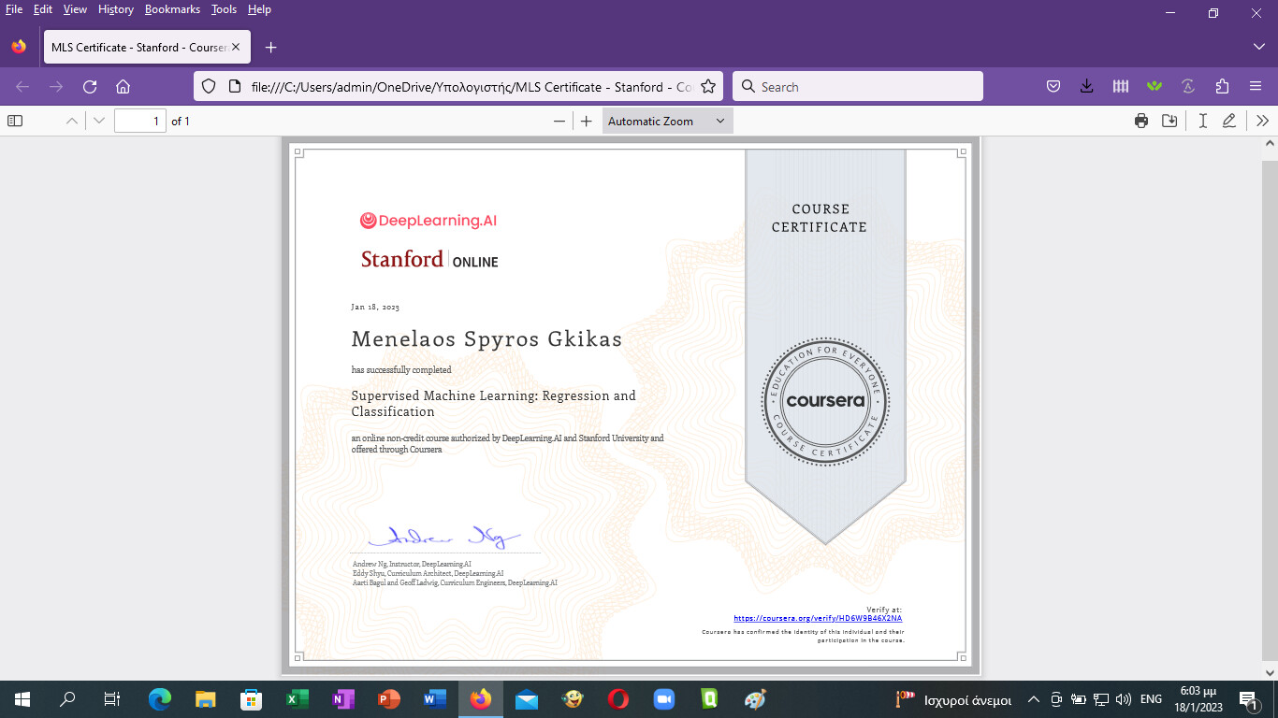Launch Zoom from taskbar
The height and width of the screenshot is (718, 1278).
[663, 699]
